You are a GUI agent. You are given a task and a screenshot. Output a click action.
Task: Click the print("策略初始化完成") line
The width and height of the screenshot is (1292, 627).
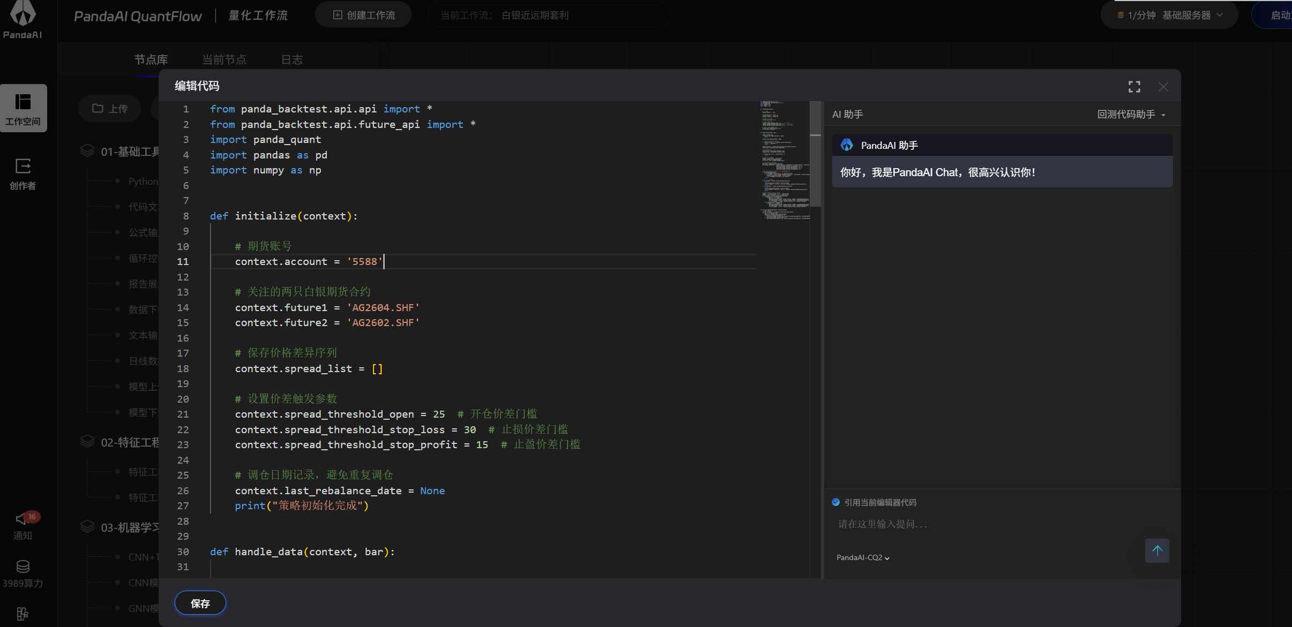[x=302, y=505]
